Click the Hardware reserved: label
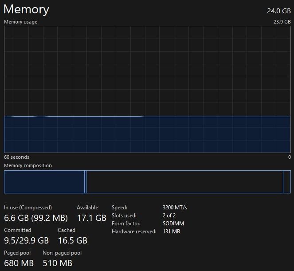This screenshot has width=294, height=271. pos(134,232)
